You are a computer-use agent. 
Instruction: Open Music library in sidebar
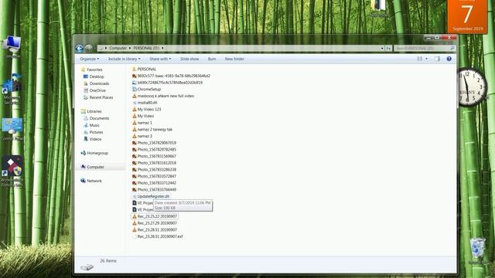(94, 125)
